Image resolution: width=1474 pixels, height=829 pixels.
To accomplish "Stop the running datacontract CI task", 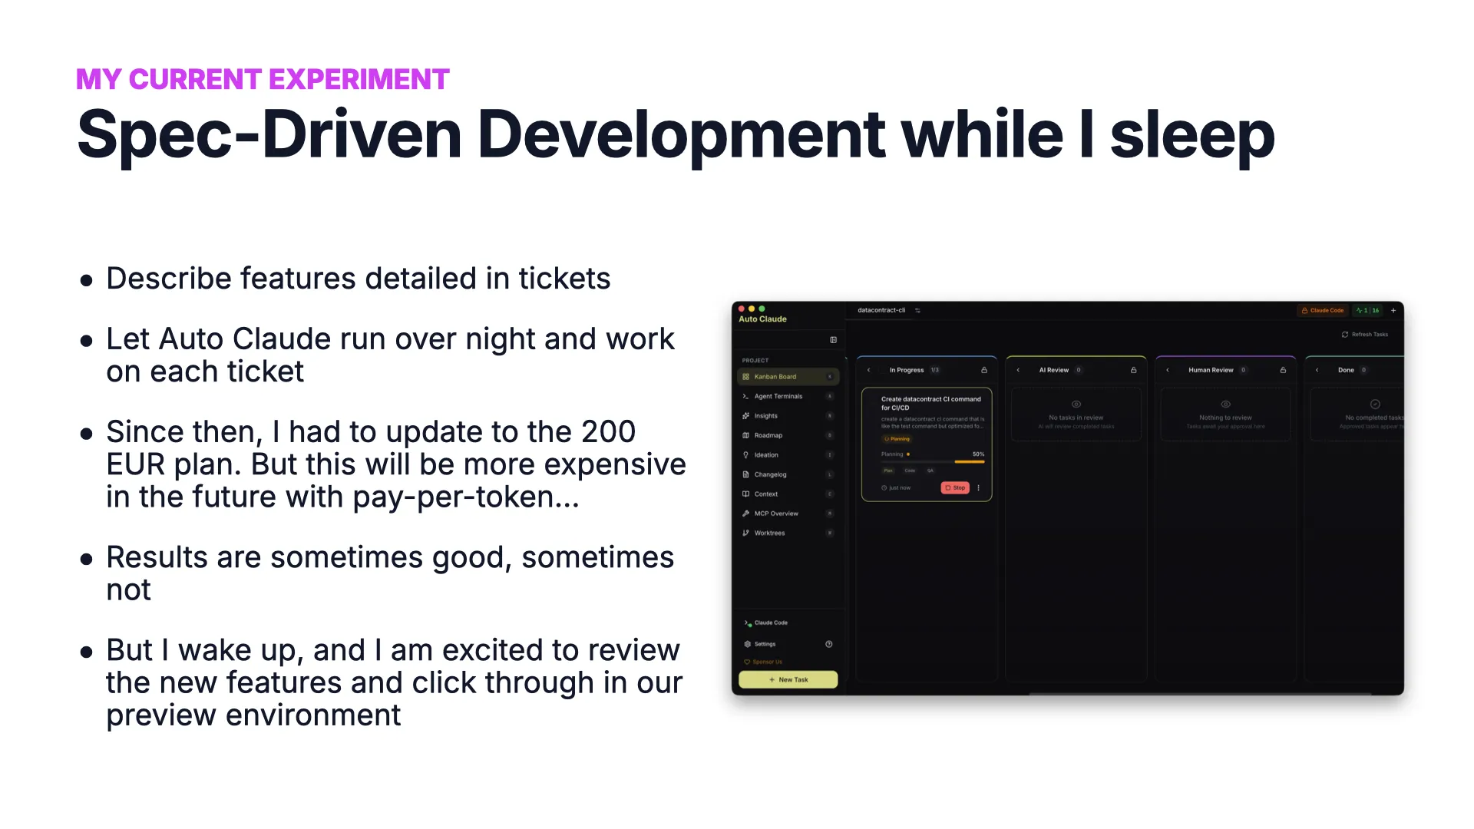I will (x=955, y=487).
